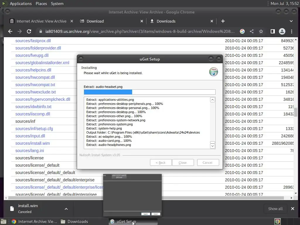
Task: Click the address bar URL
Action: coord(140,31)
